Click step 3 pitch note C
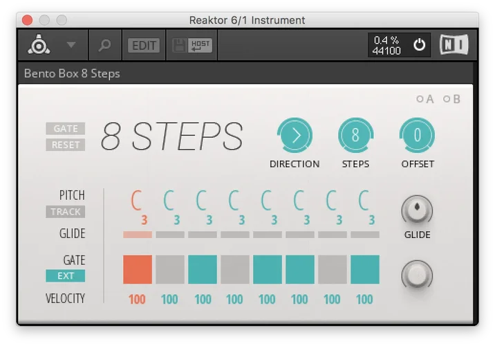The image size is (495, 346). pos(202,200)
